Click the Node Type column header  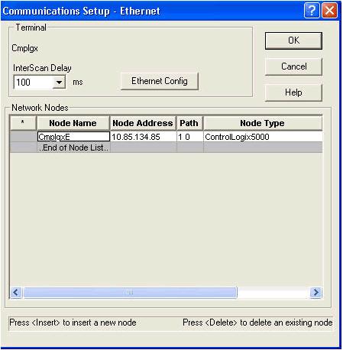tap(263, 123)
